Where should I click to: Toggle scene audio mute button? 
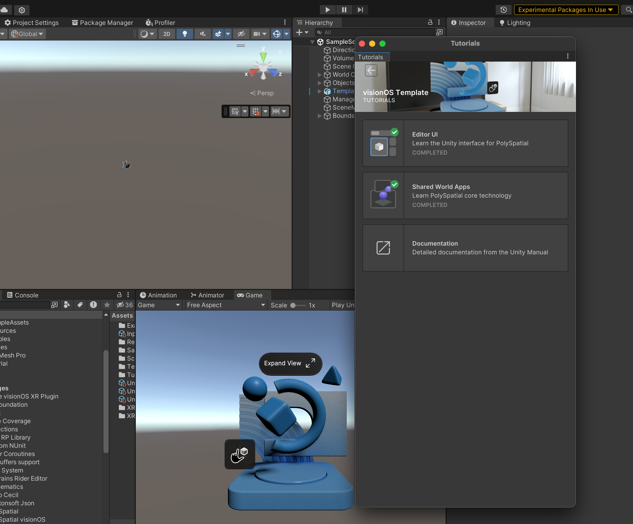pyautogui.click(x=203, y=34)
